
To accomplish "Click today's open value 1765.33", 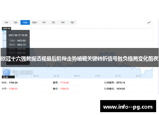I will coord(13,89).
